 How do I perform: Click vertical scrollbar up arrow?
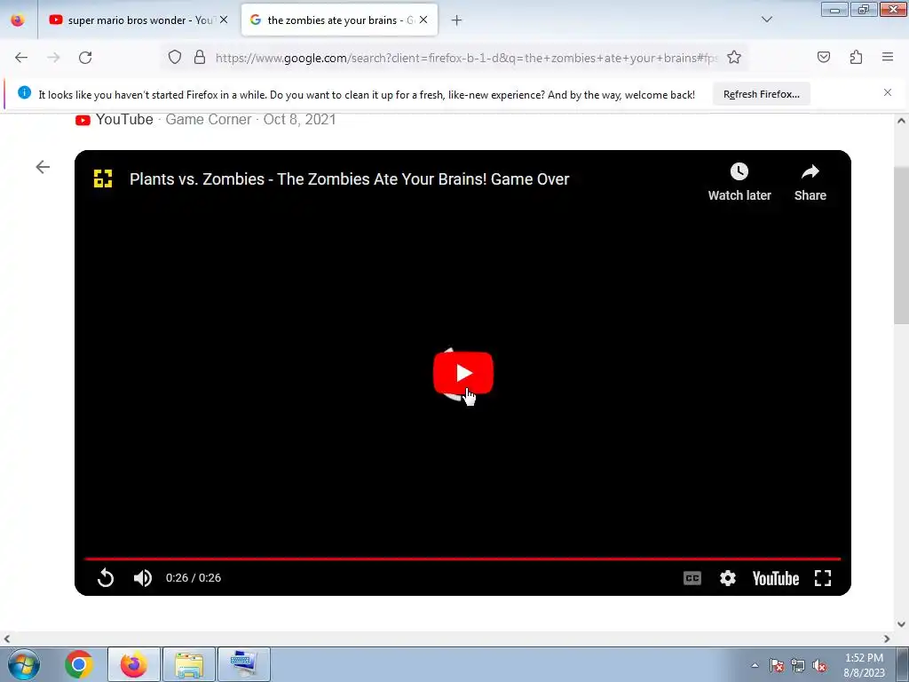(901, 121)
